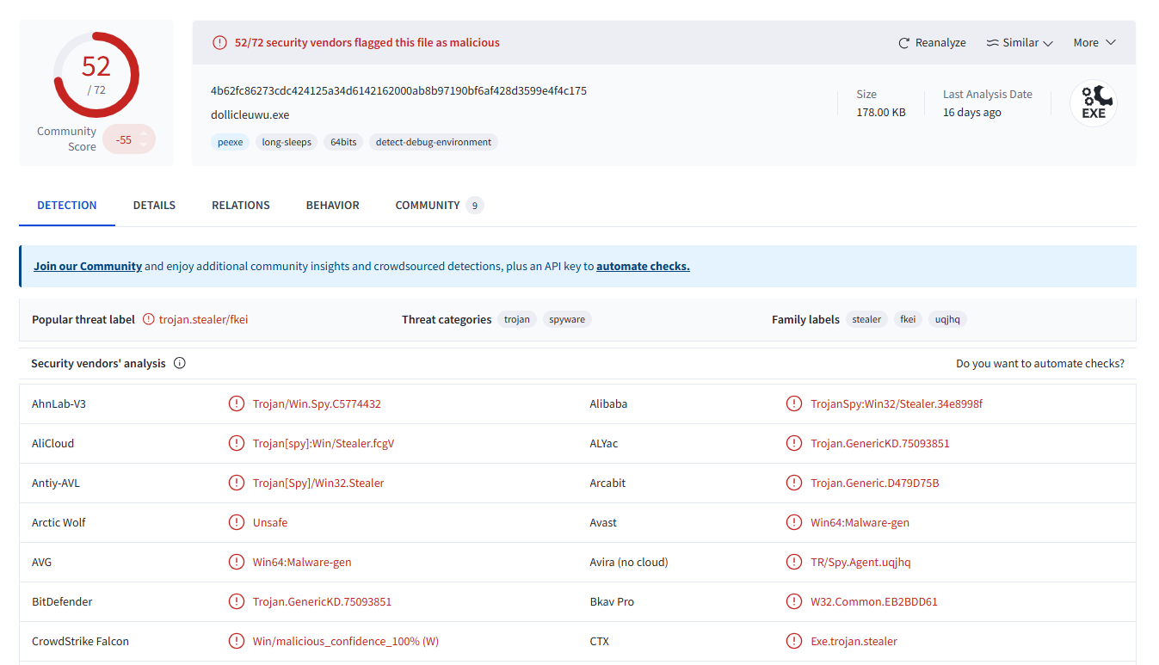Screen dimensions: 1159x665
Task: Open the DETAILS tab
Action: pos(154,206)
